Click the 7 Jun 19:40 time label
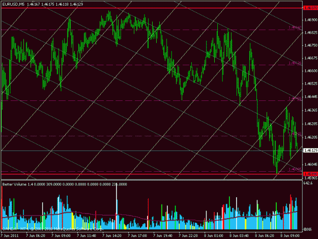Viewport: 318px width, 239px height. click(163, 236)
